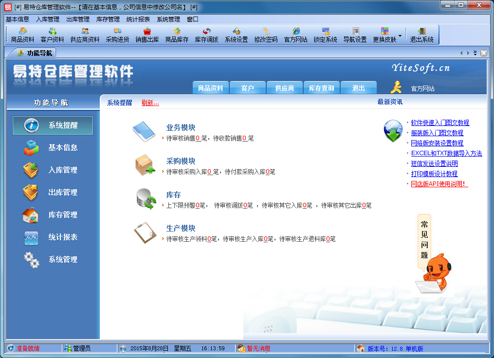Click the 采购进货 toolbar icon
494x358 pixels.
tap(117, 35)
